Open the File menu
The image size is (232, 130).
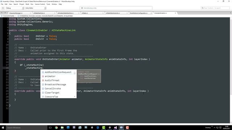(2, 4)
